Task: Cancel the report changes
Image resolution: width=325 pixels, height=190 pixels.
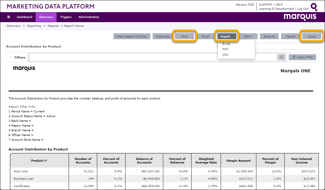Action: click(x=291, y=36)
